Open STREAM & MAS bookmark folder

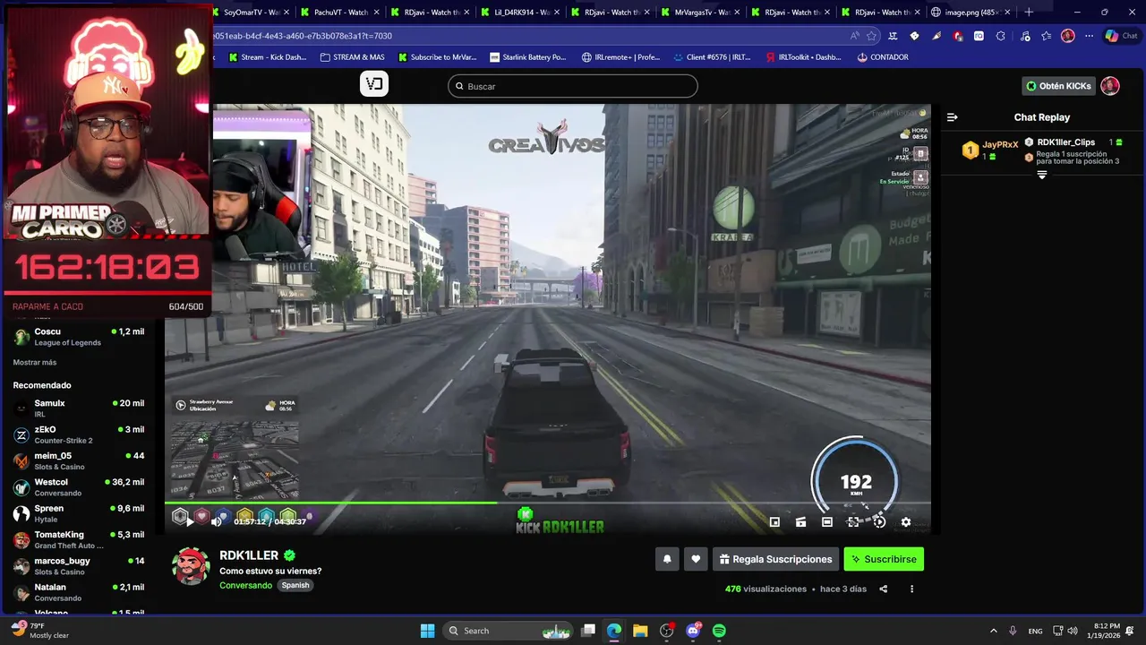(352, 57)
